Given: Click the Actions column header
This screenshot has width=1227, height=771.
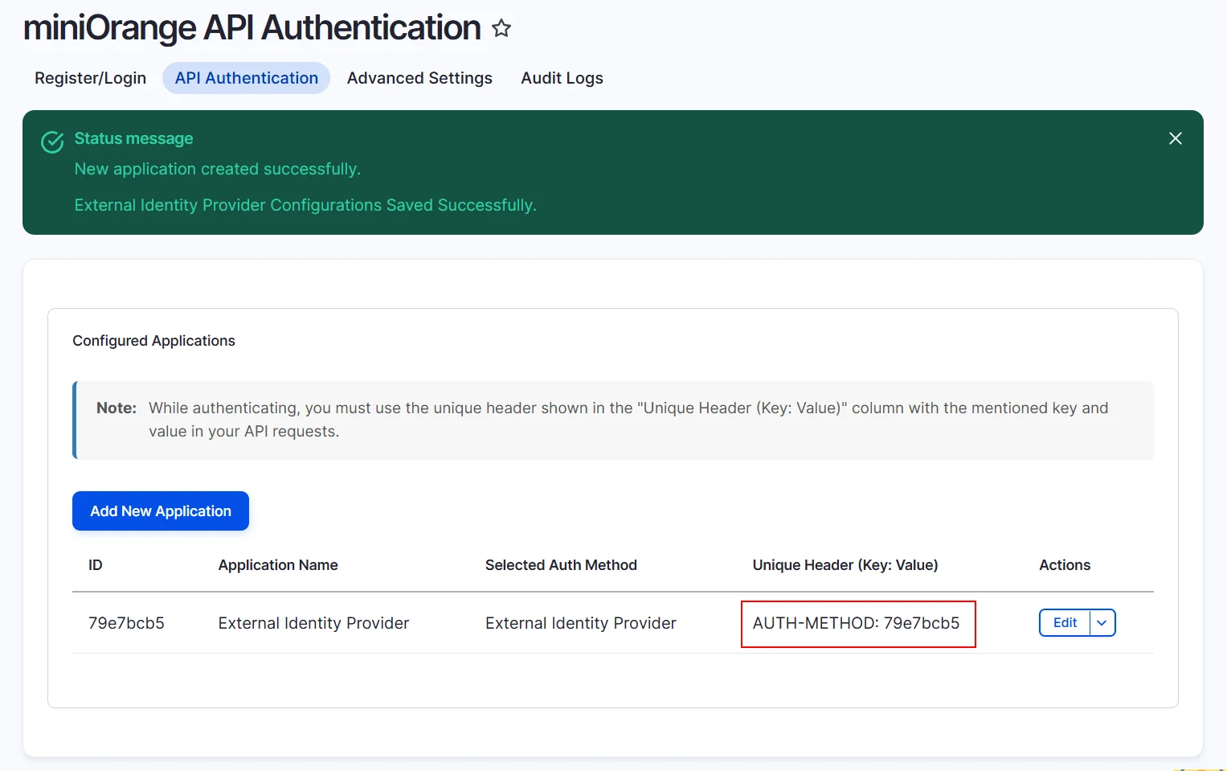Looking at the screenshot, I should 1065,565.
